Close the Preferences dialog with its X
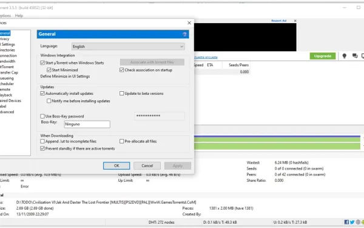 pyautogui.click(x=189, y=23)
